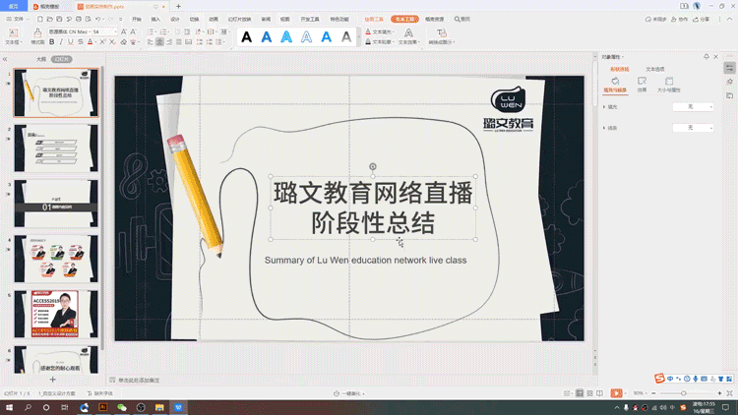The width and height of the screenshot is (738, 415).
Task: Open the Fill value dropdown
Action: (x=693, y=107)
